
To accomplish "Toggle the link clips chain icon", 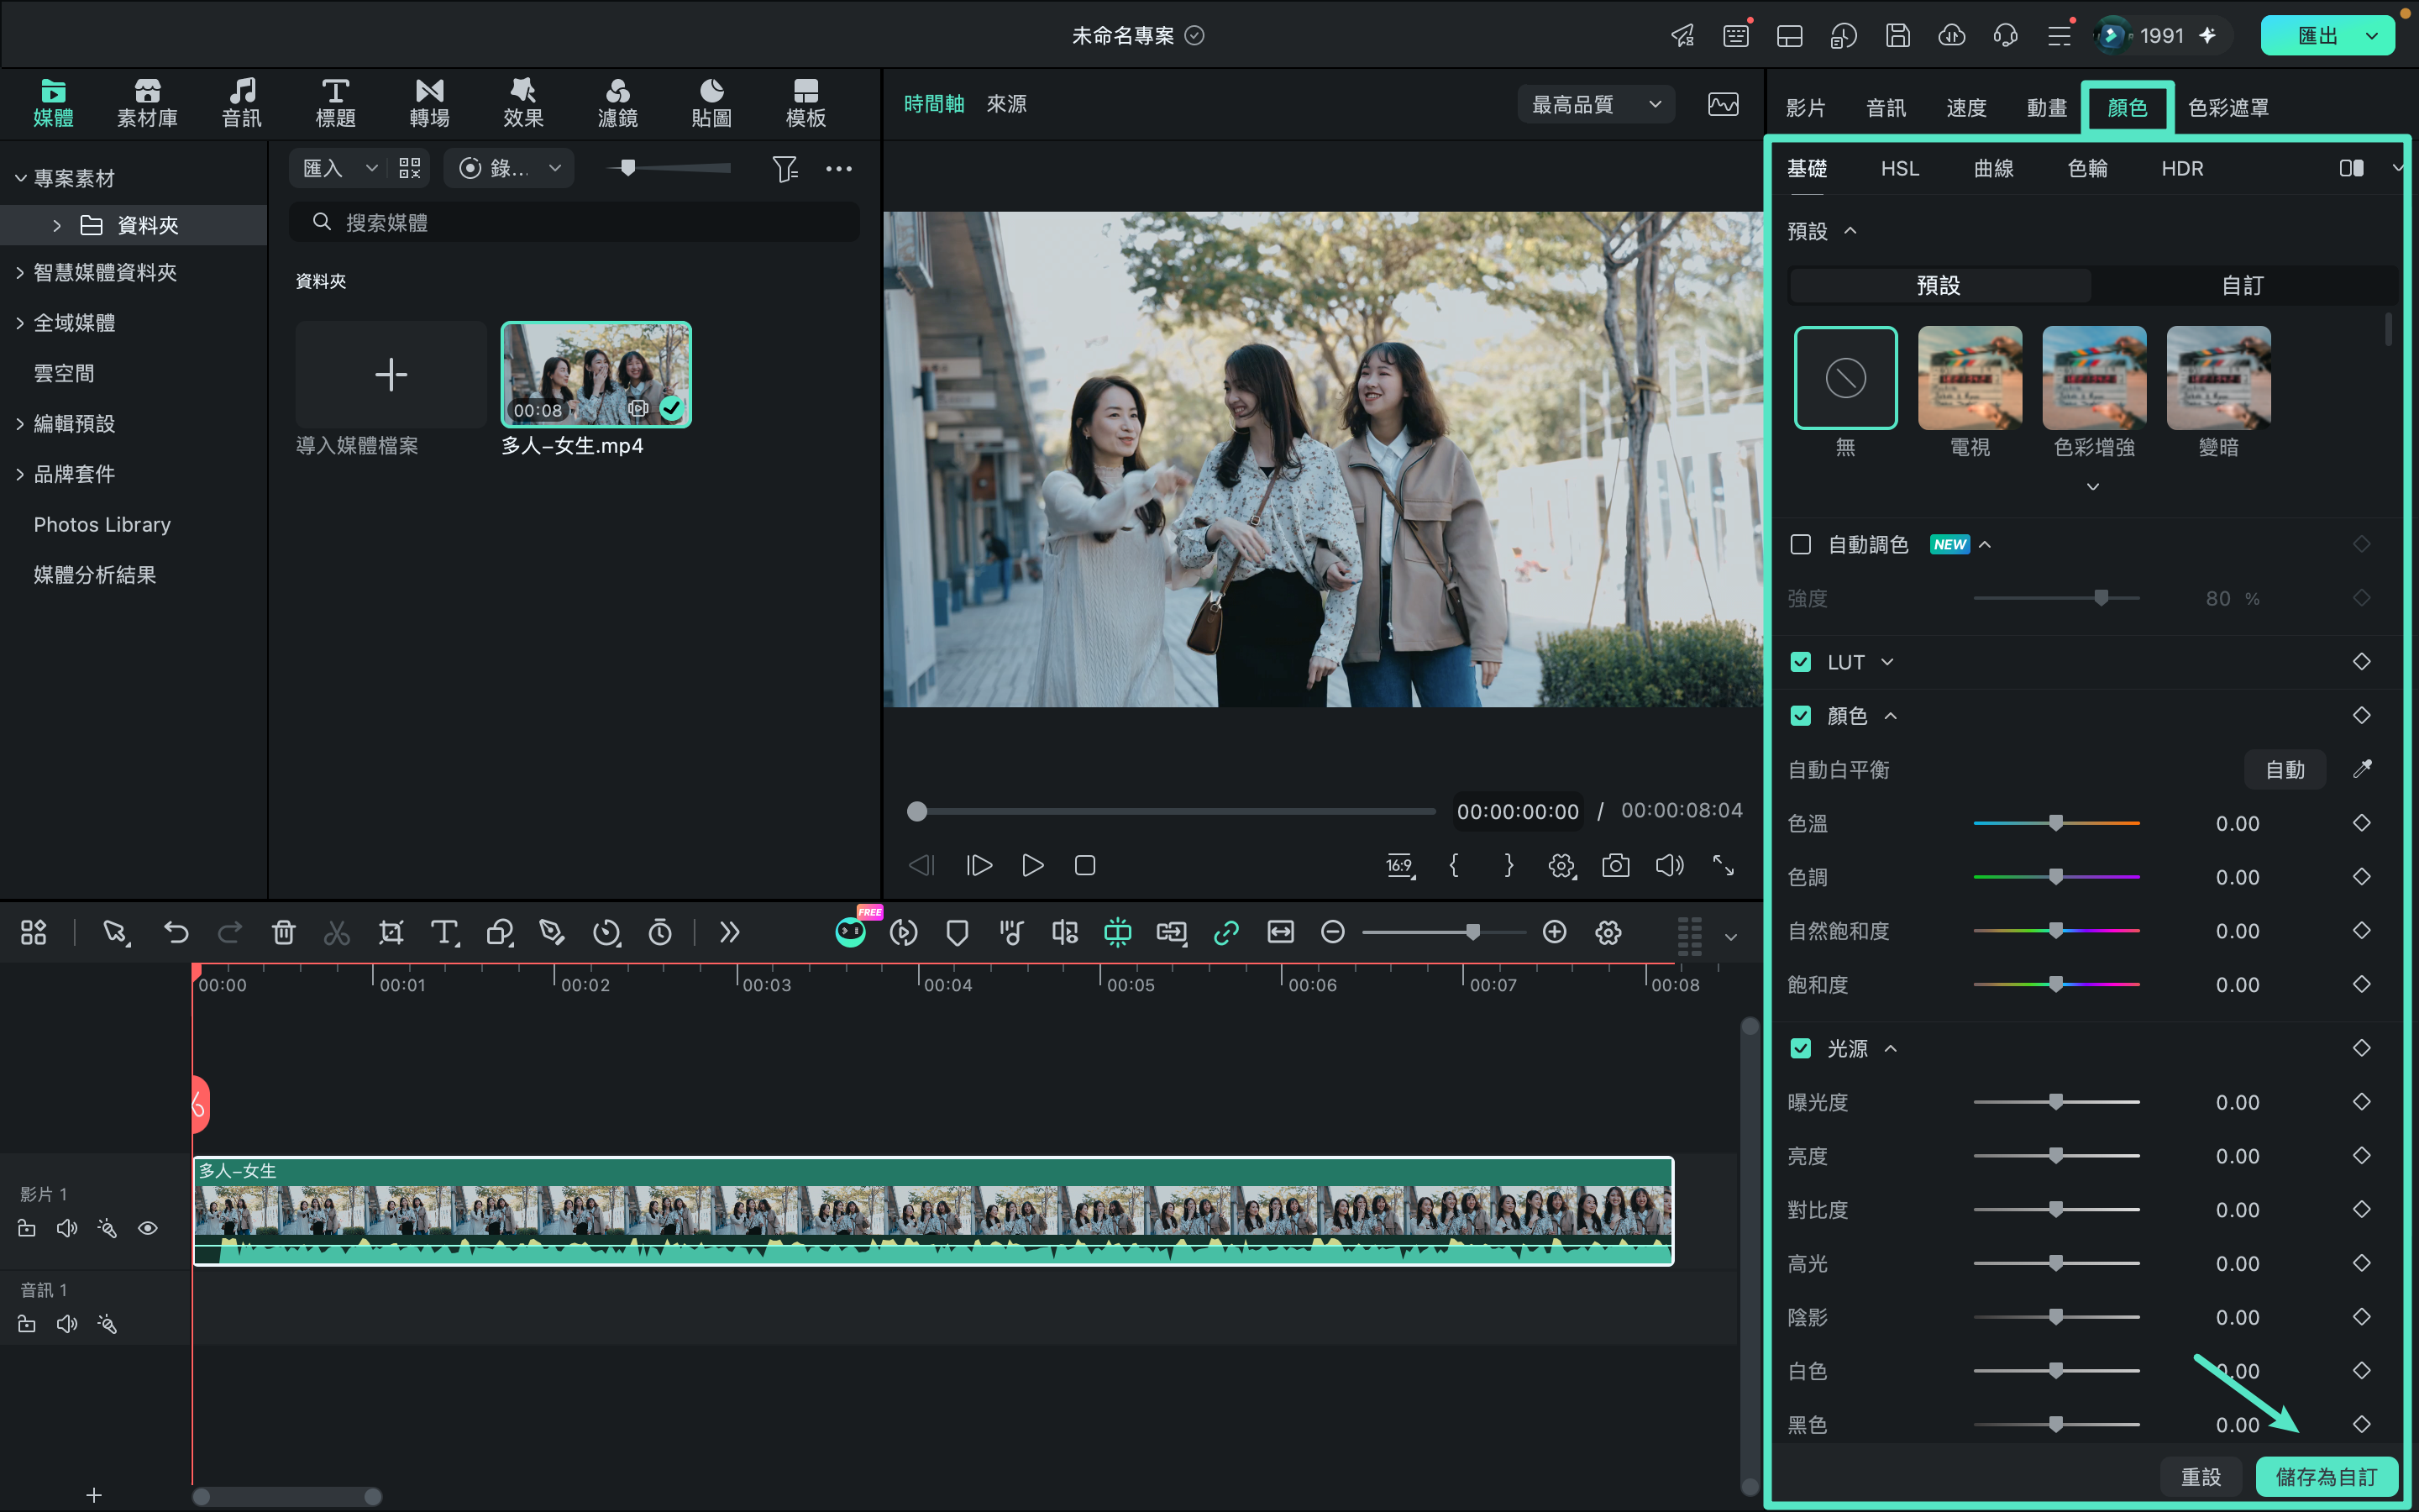I will click(x=1225, y=932).
